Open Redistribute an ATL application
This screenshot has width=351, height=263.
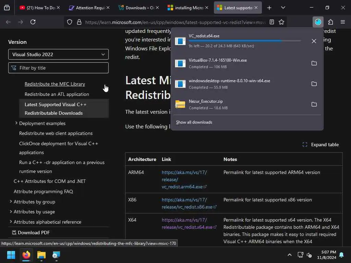[x=57, y=95]
